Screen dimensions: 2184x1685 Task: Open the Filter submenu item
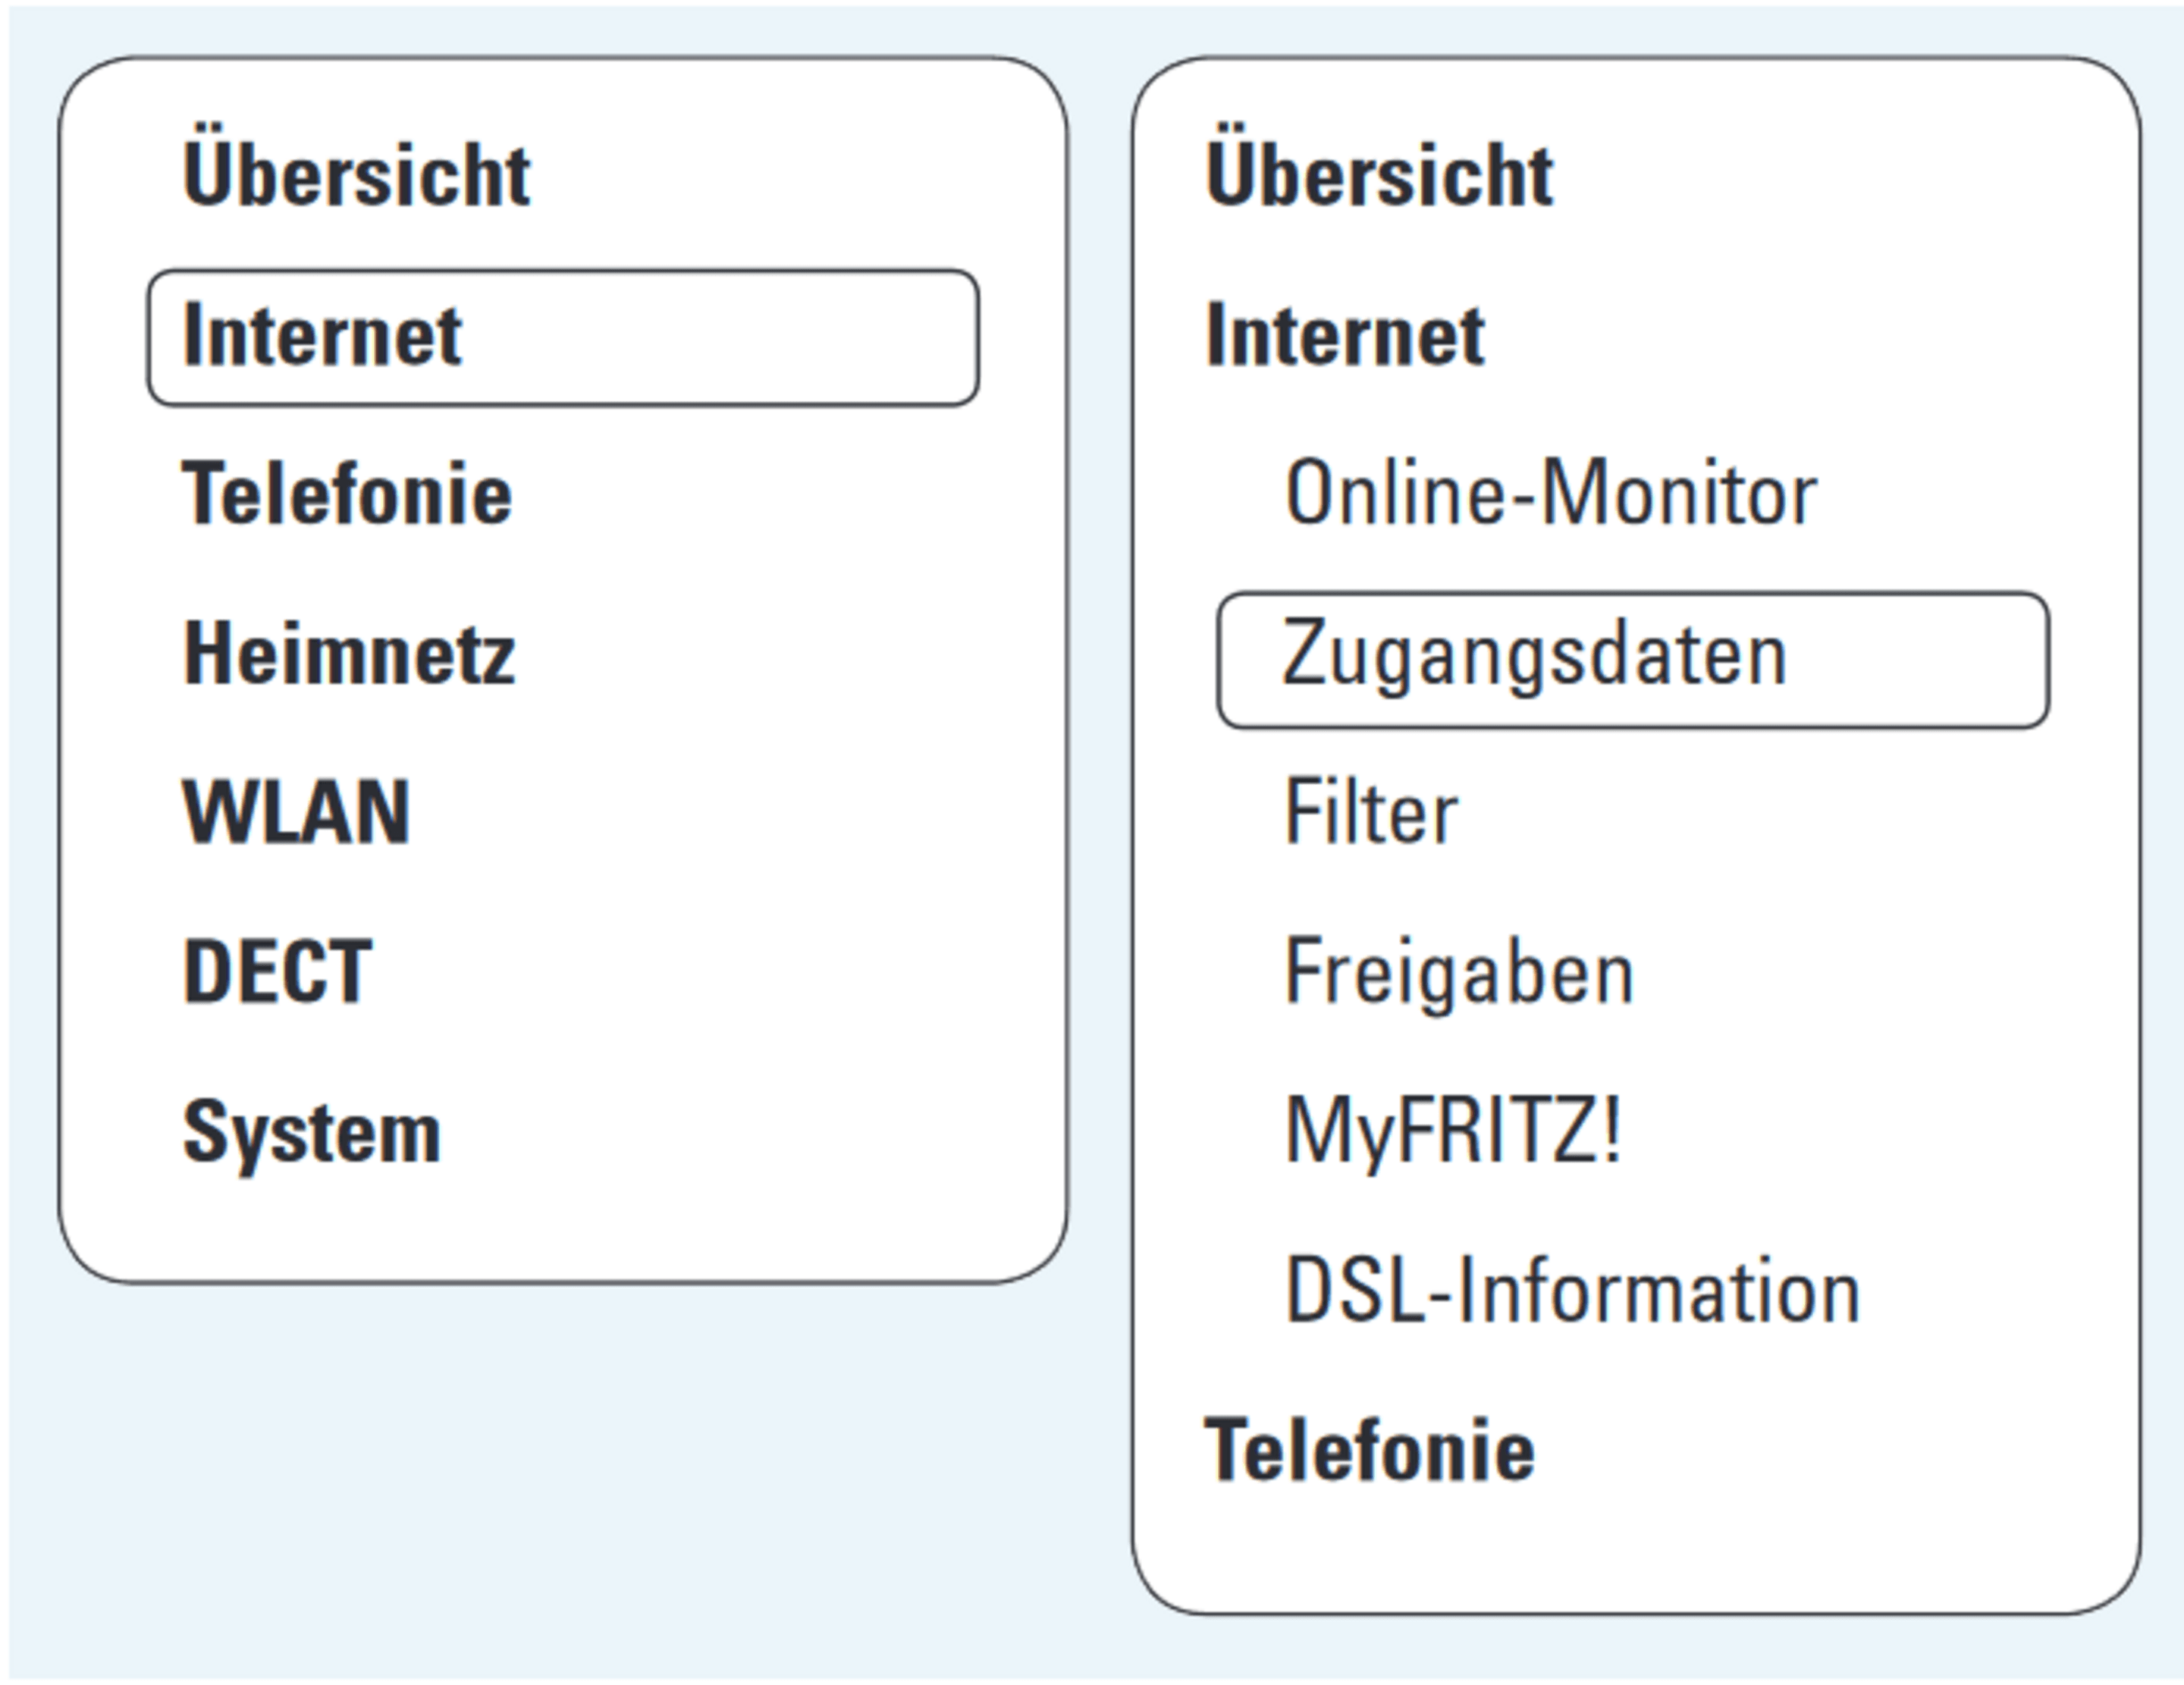coord(1370,812)
